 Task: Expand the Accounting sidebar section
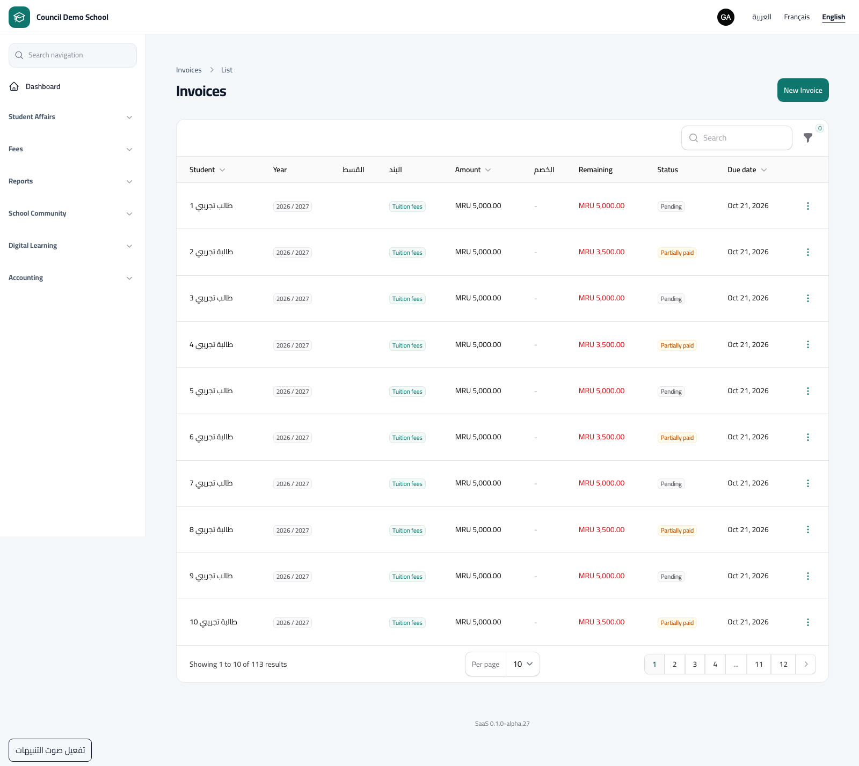70,278
